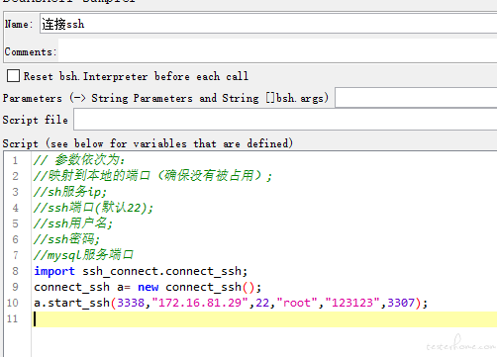Click comment line ssh端口(默认22)

pos(93,208)
